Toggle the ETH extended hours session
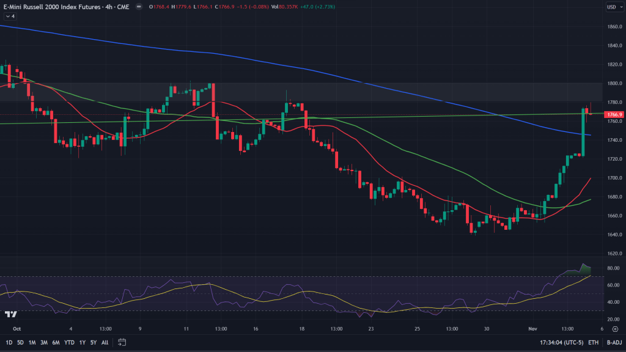The height and width of the screenshot is (352, 626). coord(593,343)
